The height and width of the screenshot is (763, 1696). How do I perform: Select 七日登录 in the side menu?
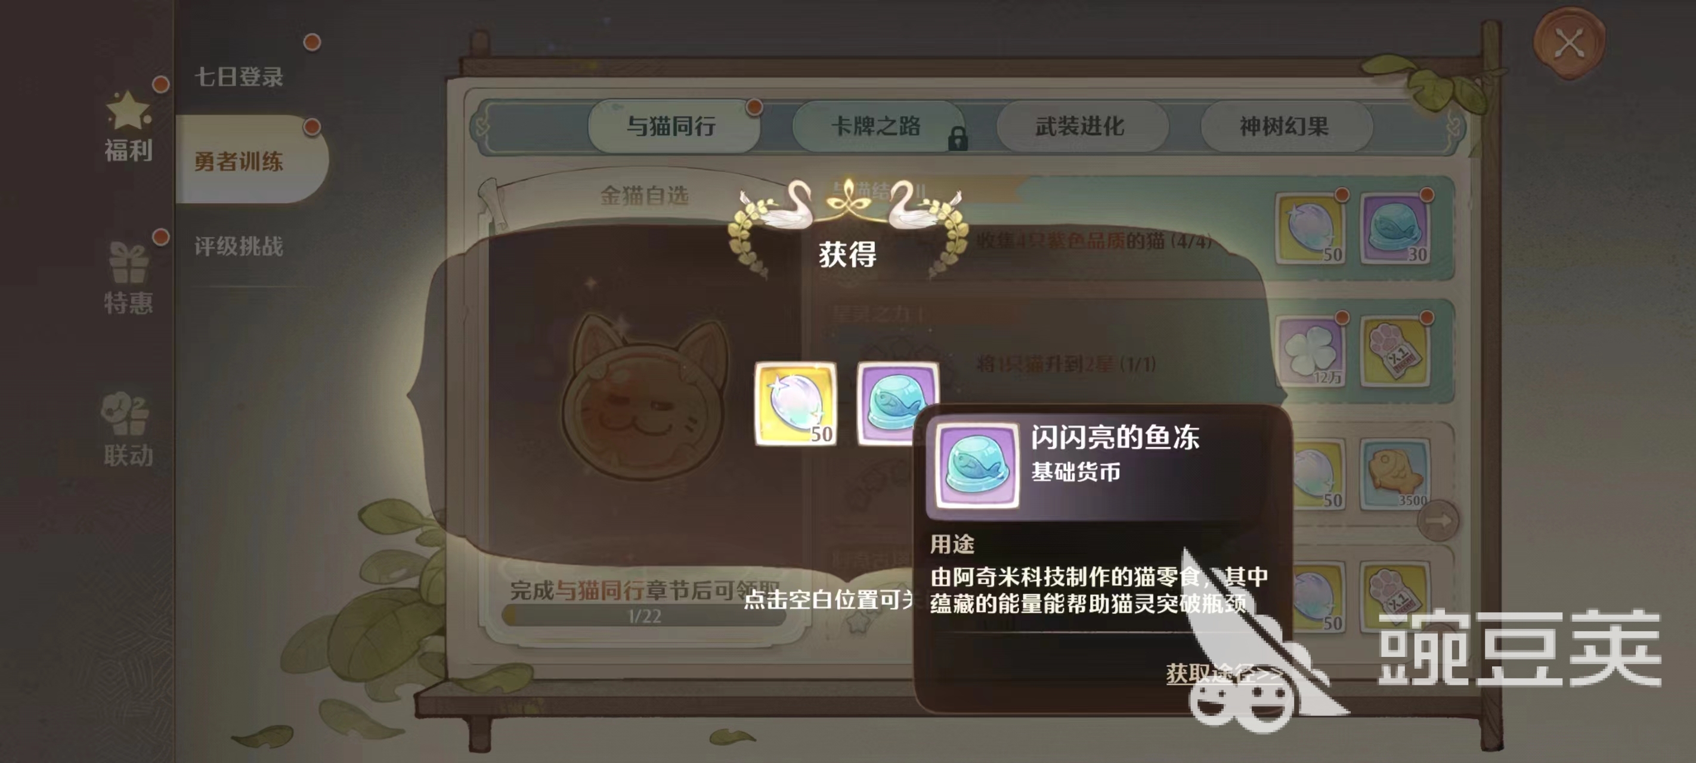click(x=239, y=76)
